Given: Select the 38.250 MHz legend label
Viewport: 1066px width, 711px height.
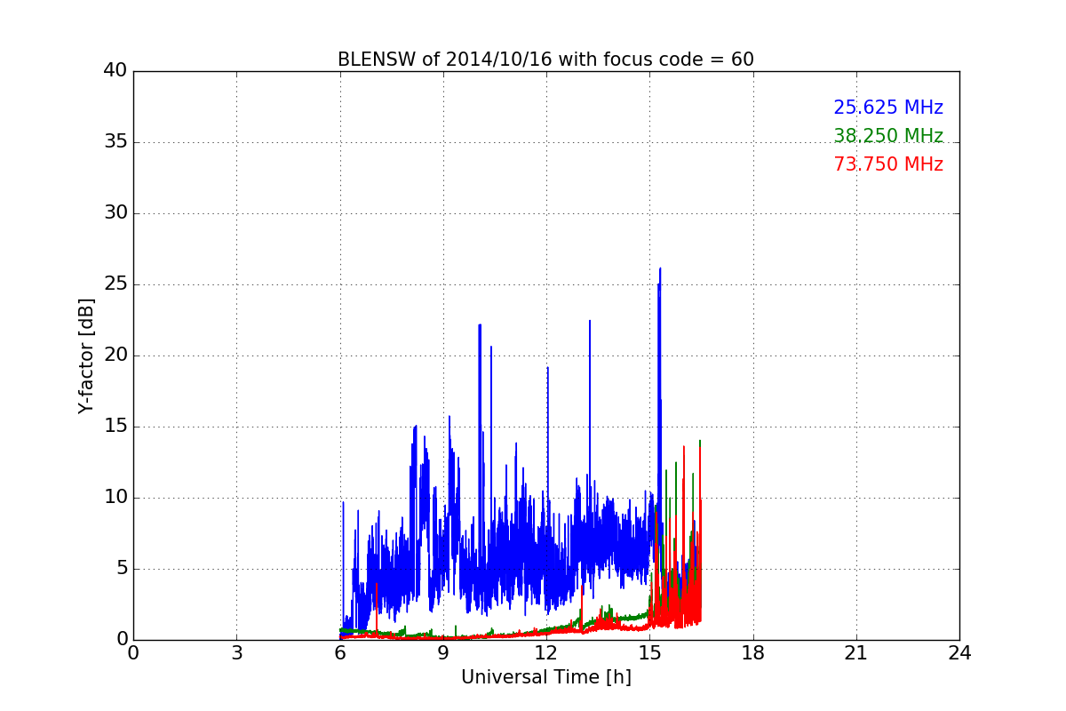Looking at the screenshot, I should coord(888,136).
